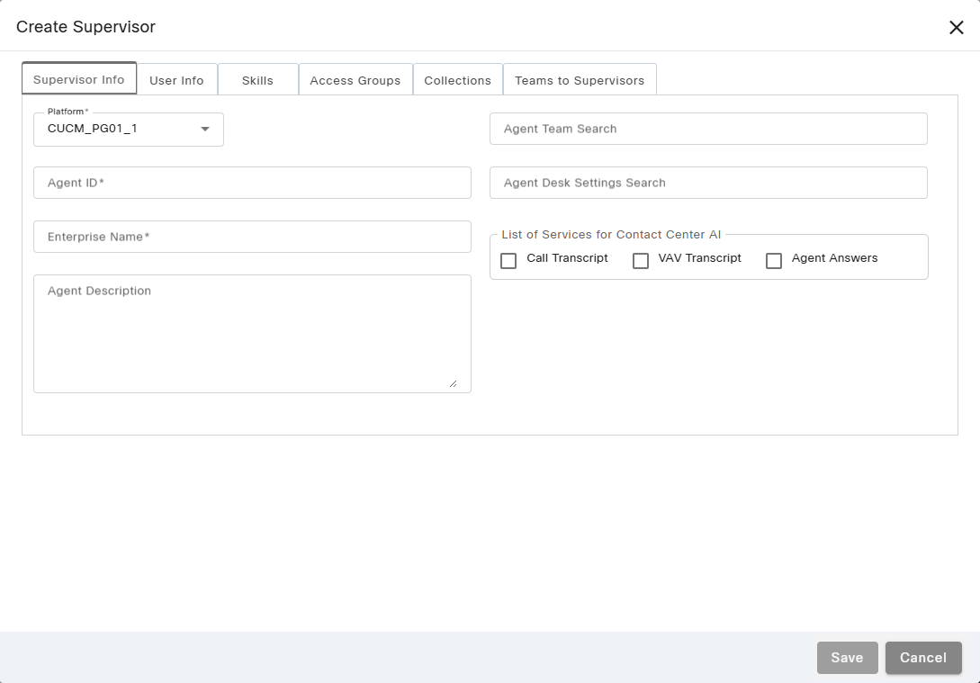The width and height of the screenshot is (980, 683).
Task: Select the Access Groups tab
Action: tap(355, 80)
